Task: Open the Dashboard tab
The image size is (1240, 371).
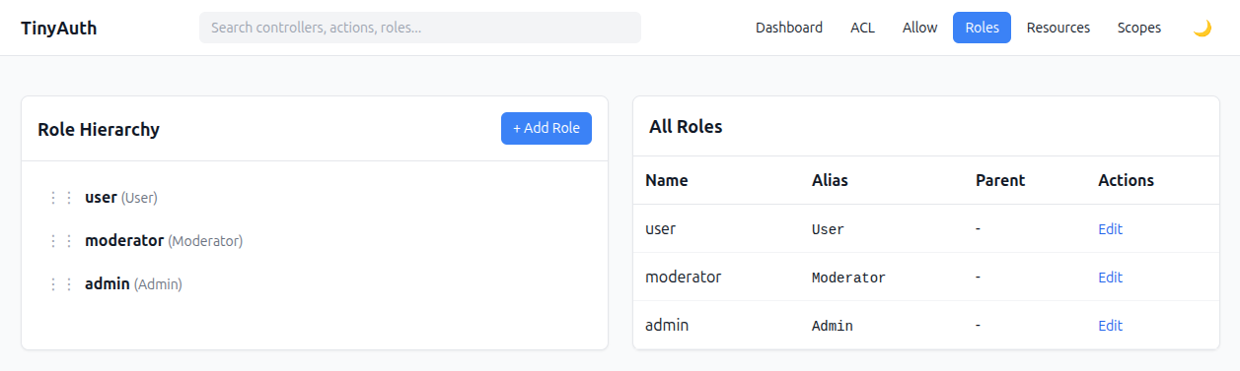Action: click(789, 28)
